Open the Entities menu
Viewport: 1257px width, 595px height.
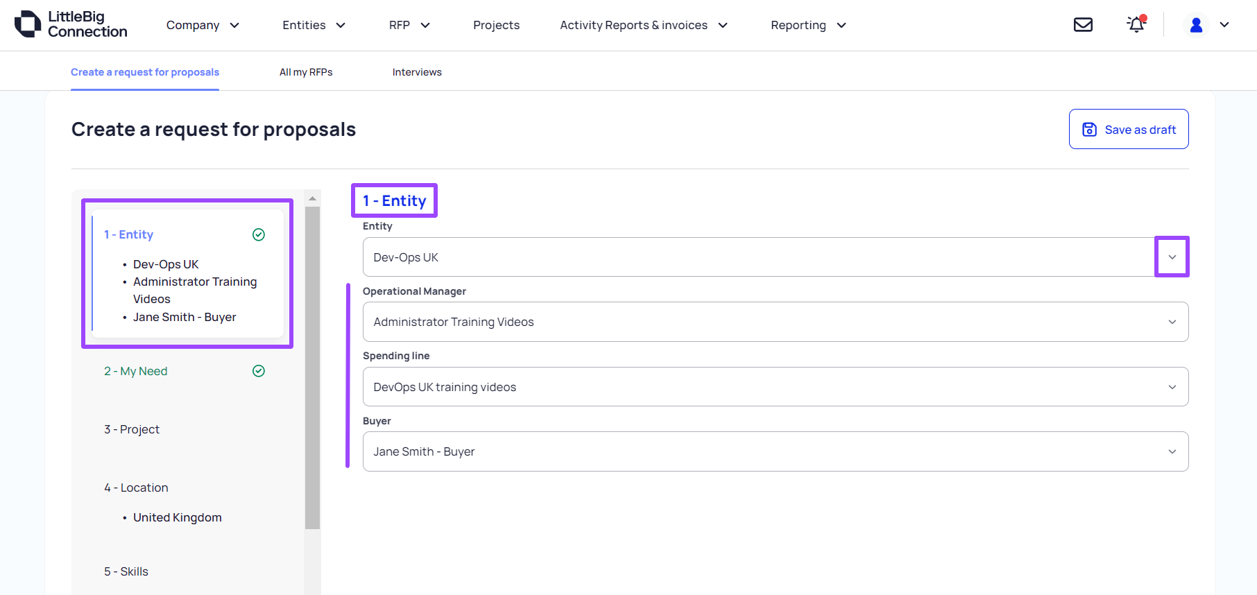314,25
